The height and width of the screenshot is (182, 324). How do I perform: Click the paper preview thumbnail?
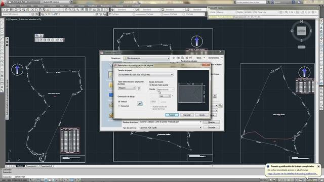tap(193, 91)
